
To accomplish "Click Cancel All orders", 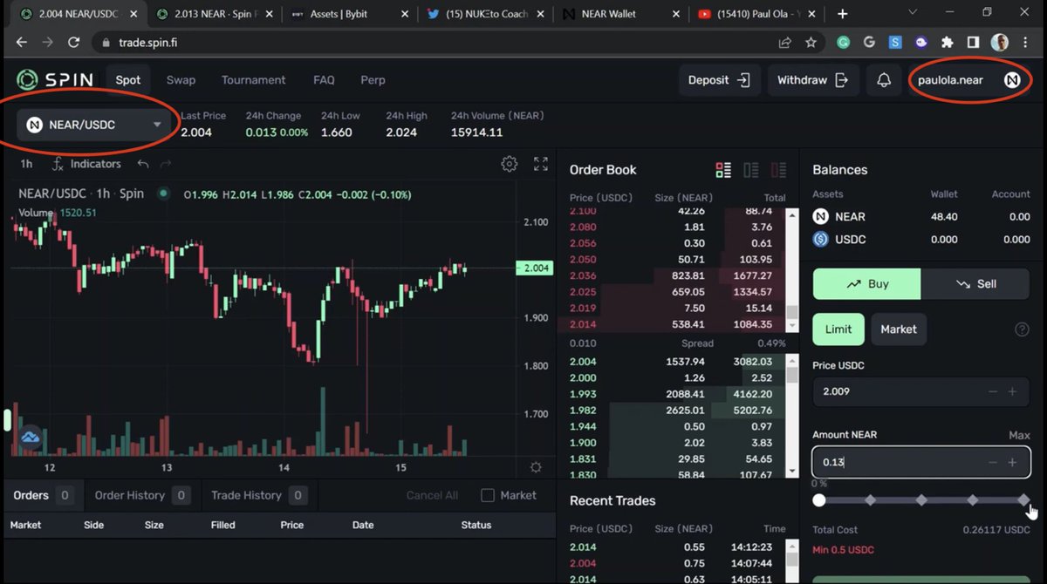I will point(432,495).
